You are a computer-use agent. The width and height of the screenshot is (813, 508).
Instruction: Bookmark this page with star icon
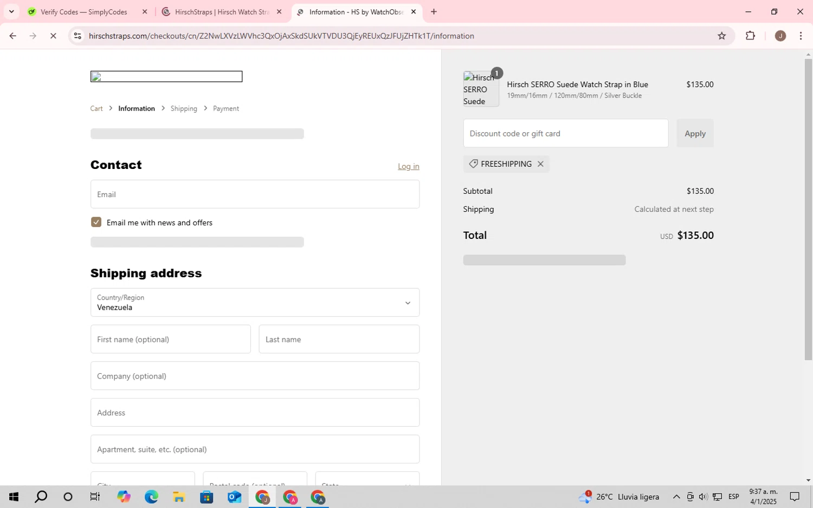[721, 36]
